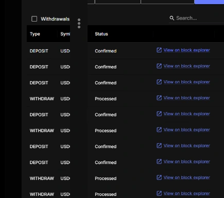Follow View on block explorer in second row

[186, 66]
